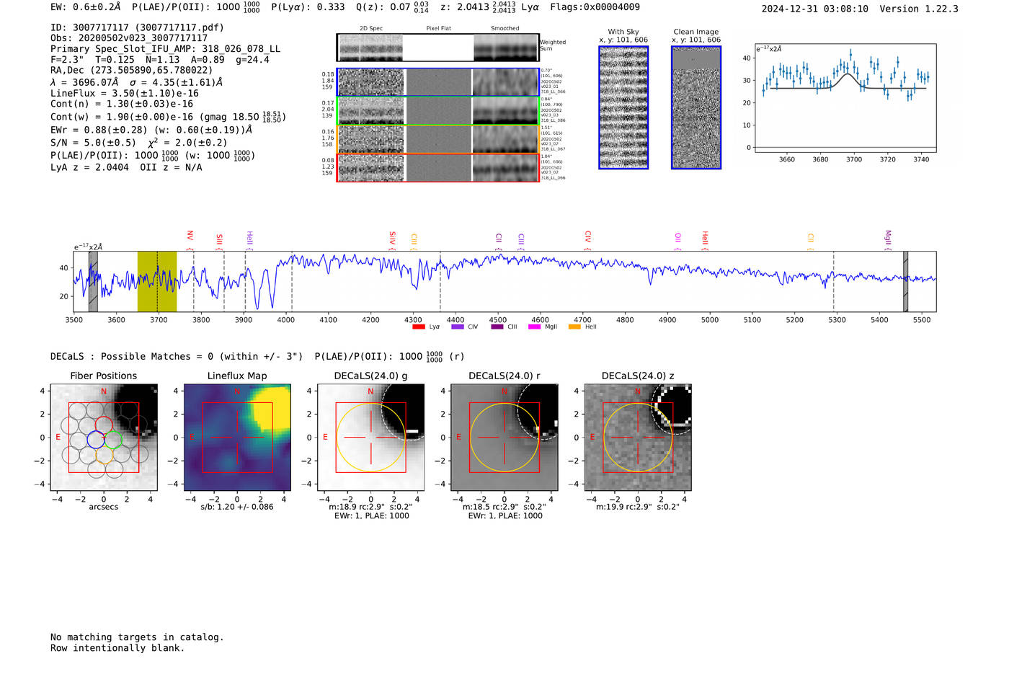Click the yellow highlighted region at 3700Å
The width and height of the screenshot is (1009, 687).
click(x=157, y=282)
